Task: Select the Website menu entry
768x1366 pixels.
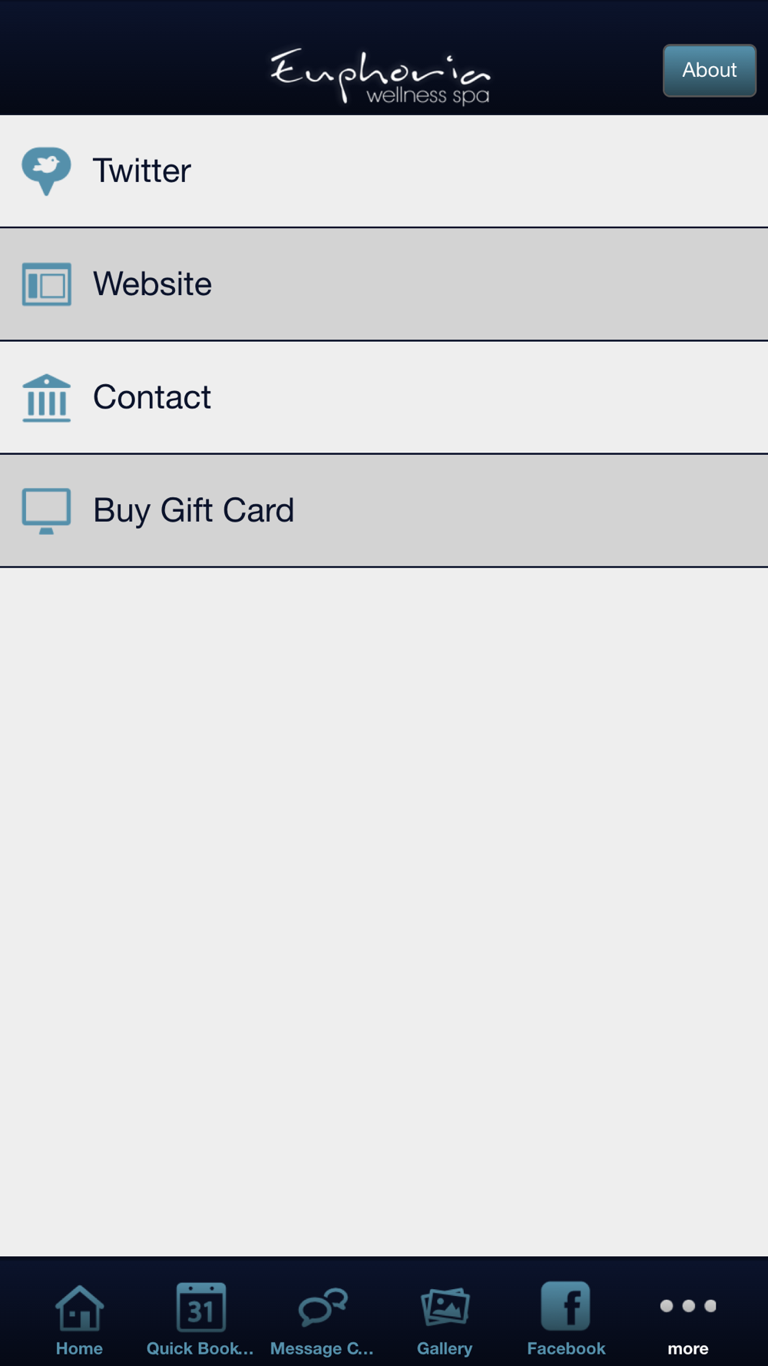Action: pyautogui.click(x=384, y=284)
